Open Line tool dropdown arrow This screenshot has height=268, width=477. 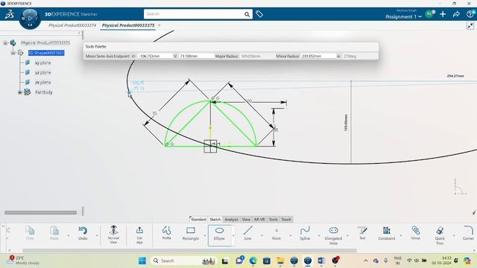pyautogui.click(x=262, y=235)
